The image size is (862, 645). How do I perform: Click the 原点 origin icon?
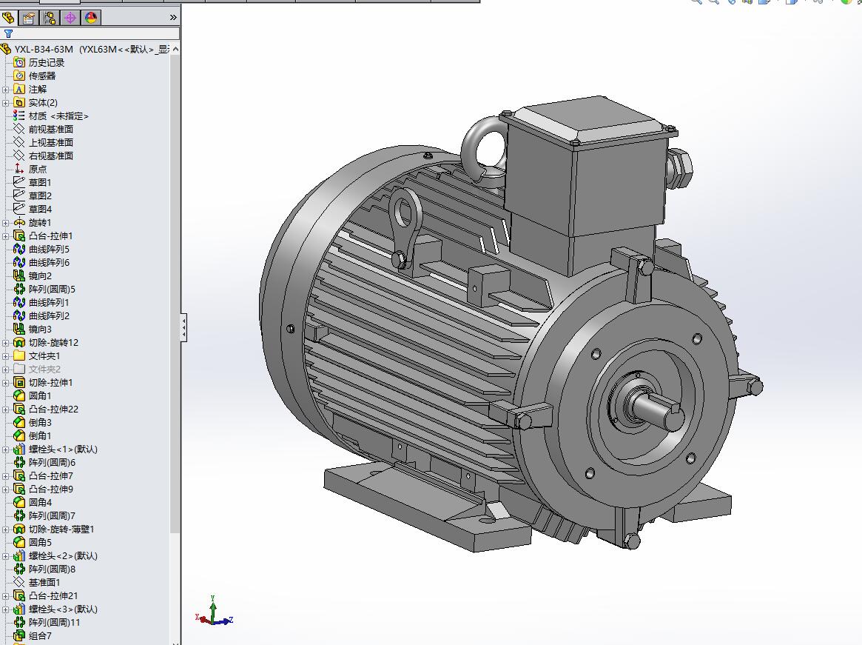pos(19,169)
